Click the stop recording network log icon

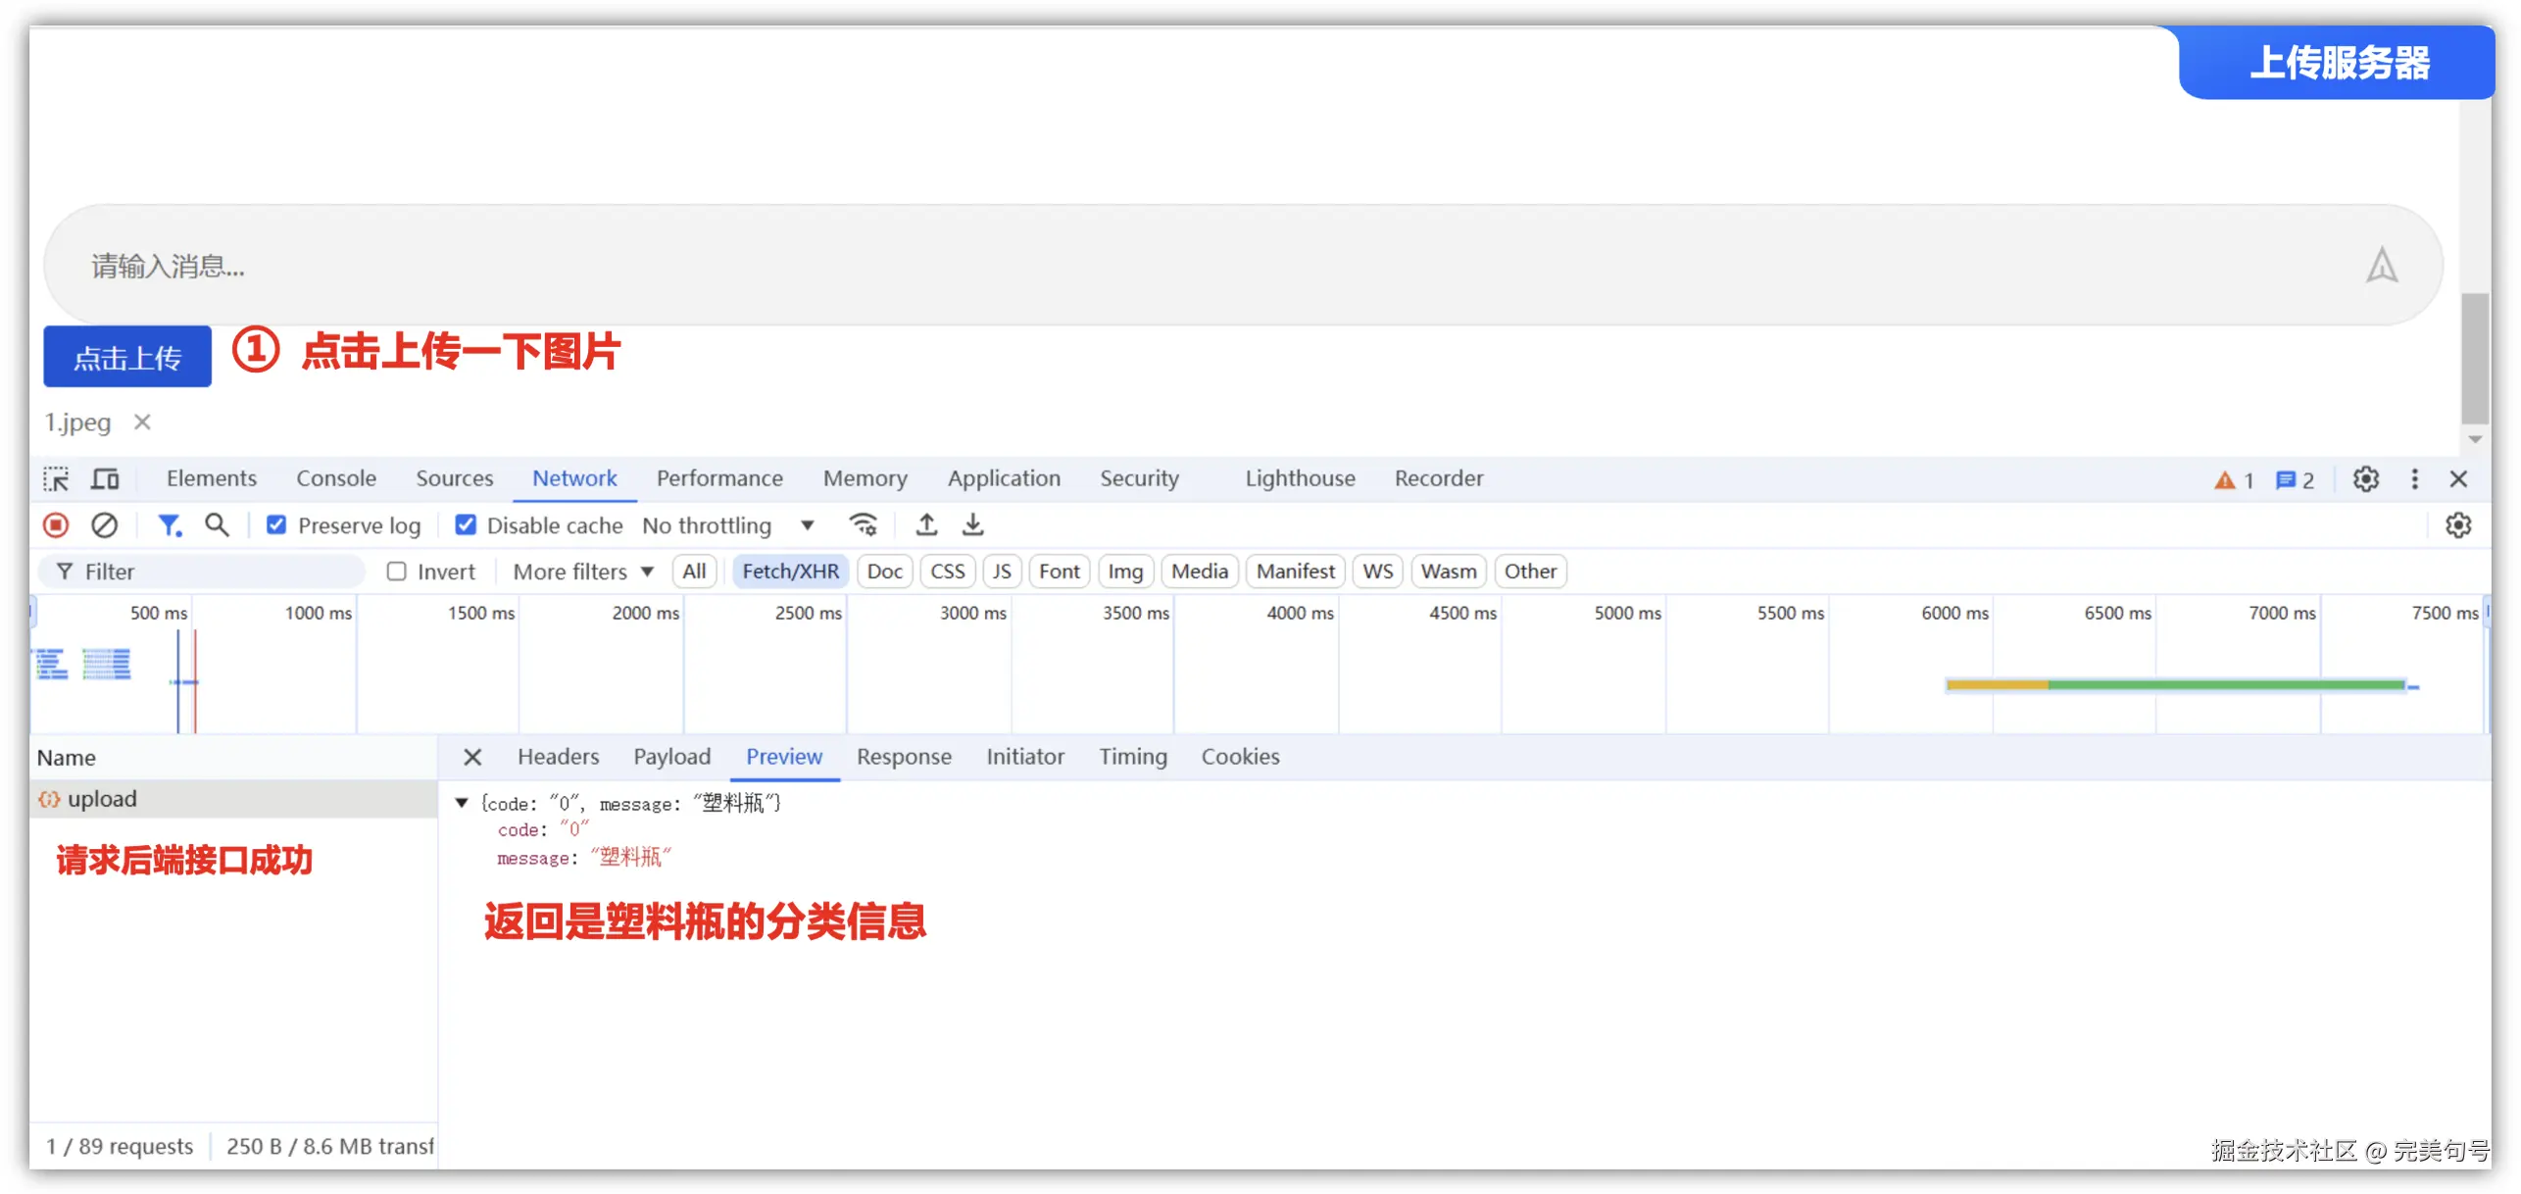(x=56, y=525)
